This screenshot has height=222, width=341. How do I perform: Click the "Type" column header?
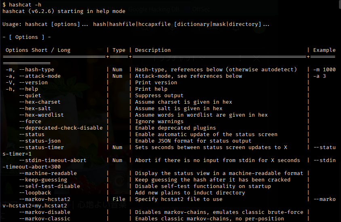click(119, 50)
